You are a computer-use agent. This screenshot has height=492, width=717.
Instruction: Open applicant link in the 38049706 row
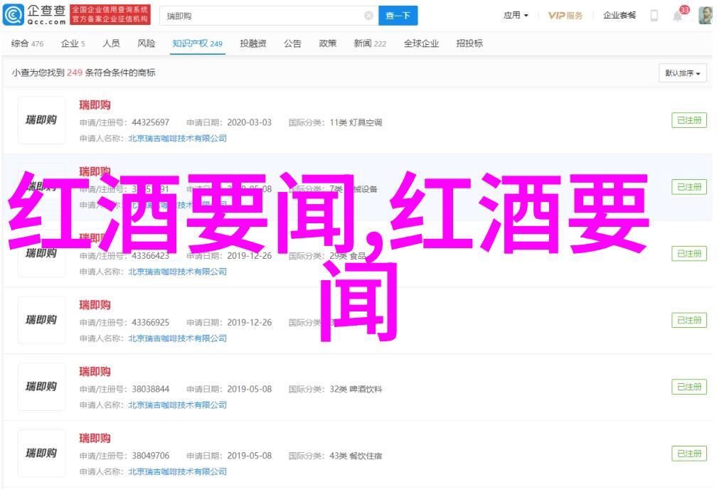coord(177,472)
